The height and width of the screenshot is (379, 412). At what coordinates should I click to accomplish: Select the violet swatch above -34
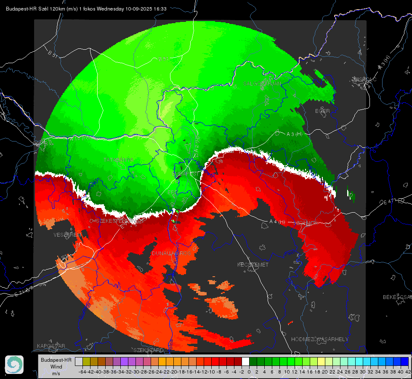coord(124,362)
